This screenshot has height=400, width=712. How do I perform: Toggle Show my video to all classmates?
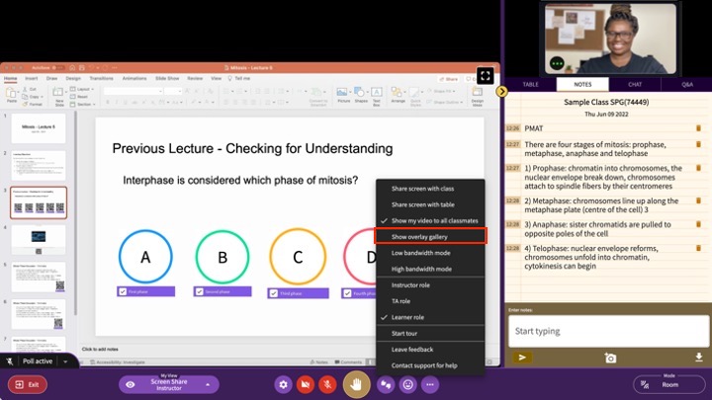[x=430, y=221]
